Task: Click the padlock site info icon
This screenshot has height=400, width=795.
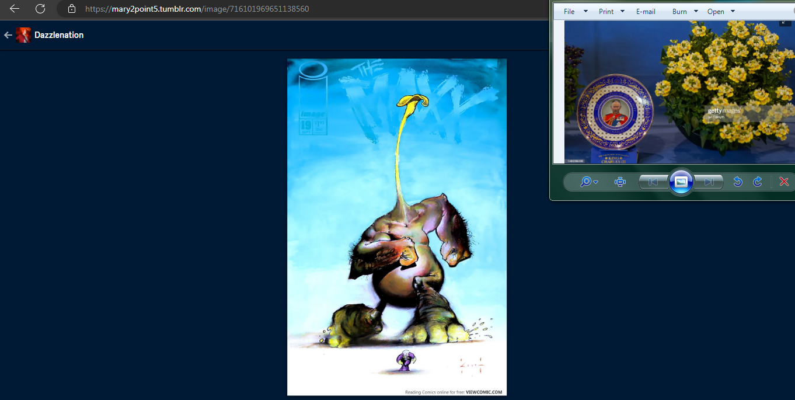Action: pyautogui.click(x=72, y=9)
